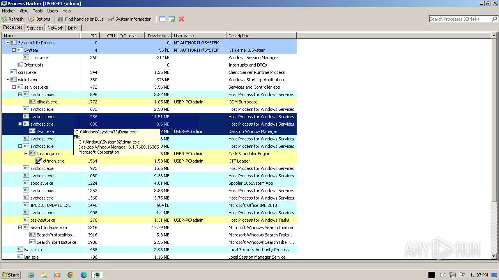Open Google Chrome from taskbar
Screen dimensions: 499x280
pyautogui.click(x=71, y=275)
